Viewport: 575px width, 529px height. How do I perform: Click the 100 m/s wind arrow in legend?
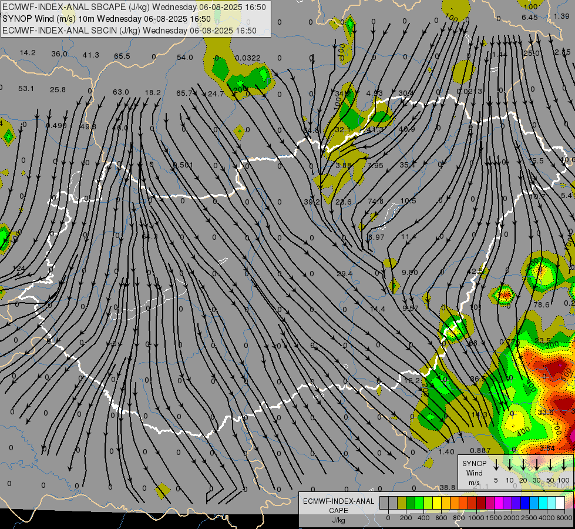pos(564,465)
